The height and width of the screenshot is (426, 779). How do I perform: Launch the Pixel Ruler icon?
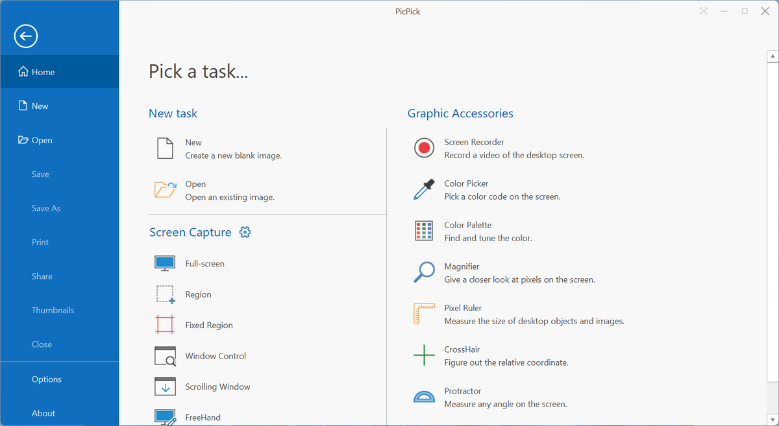pyautogui.click(x=424, y=314)
